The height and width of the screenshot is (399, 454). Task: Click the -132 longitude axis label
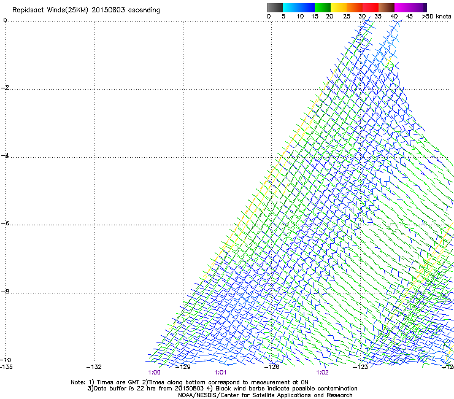pos(94,367)
